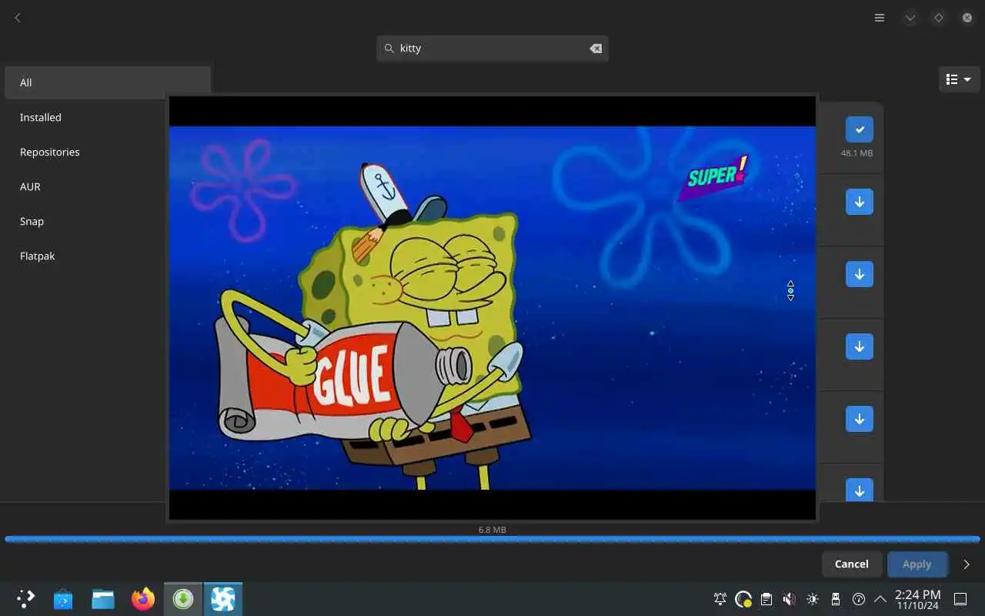Open the list view mode dropdown
The height and width of the screenshot is (616, 985).
click(959, 79)
